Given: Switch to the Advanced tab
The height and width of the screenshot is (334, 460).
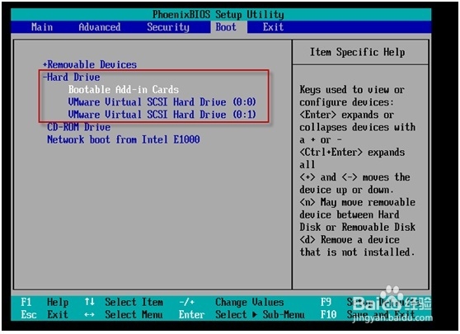Looking at the screenshot, I should click(x=100, y=27).
